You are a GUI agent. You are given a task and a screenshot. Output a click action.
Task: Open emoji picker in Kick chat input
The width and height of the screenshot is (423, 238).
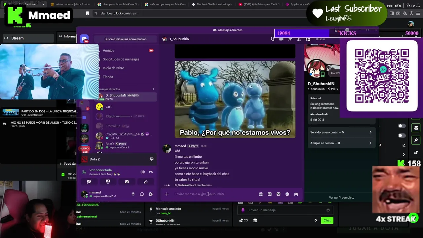328,210
